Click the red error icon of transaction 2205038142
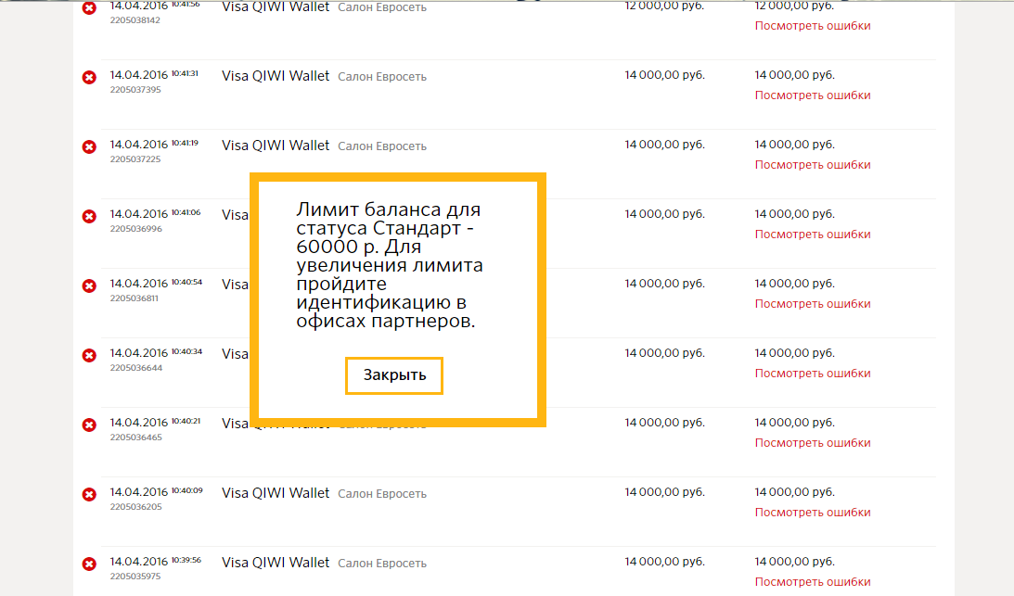1014x596 pixels. pos(89,7)
